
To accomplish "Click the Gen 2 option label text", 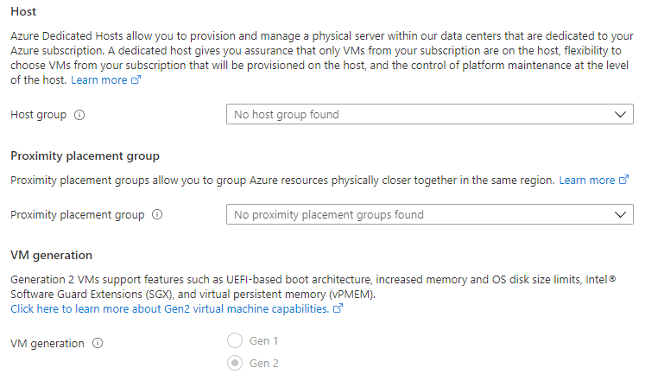I will coord(263,363).
